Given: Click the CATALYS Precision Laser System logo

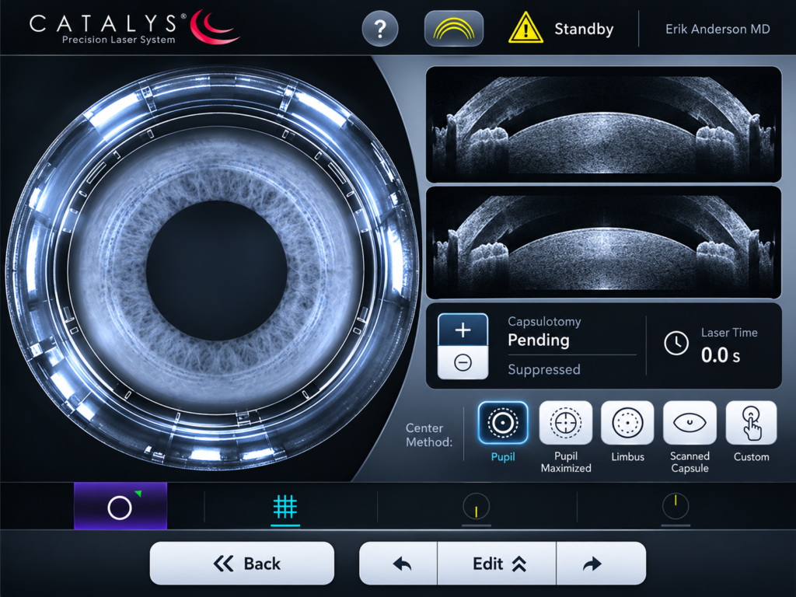Looking at the screenshot, I should [133, 27].
